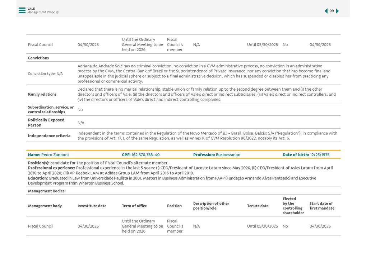This screenshot has width=366, height=258.
Task: Open the hamburger menu next to VALE
Action: click(x=22, y=10)
